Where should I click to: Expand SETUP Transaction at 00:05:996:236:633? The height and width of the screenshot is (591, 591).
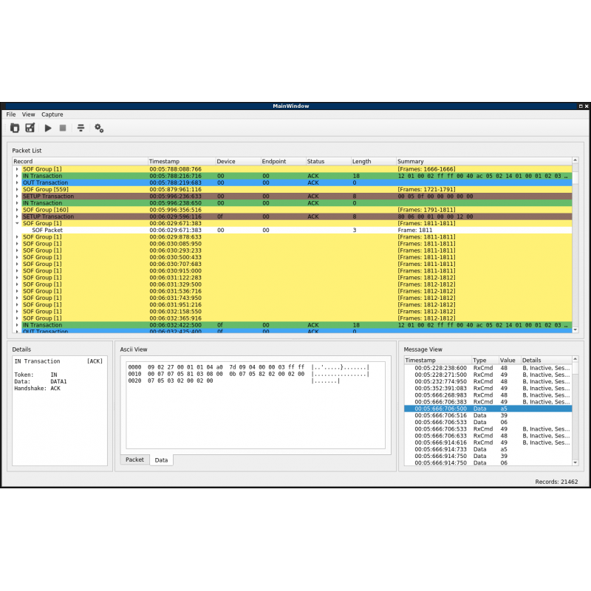[17, 197]
